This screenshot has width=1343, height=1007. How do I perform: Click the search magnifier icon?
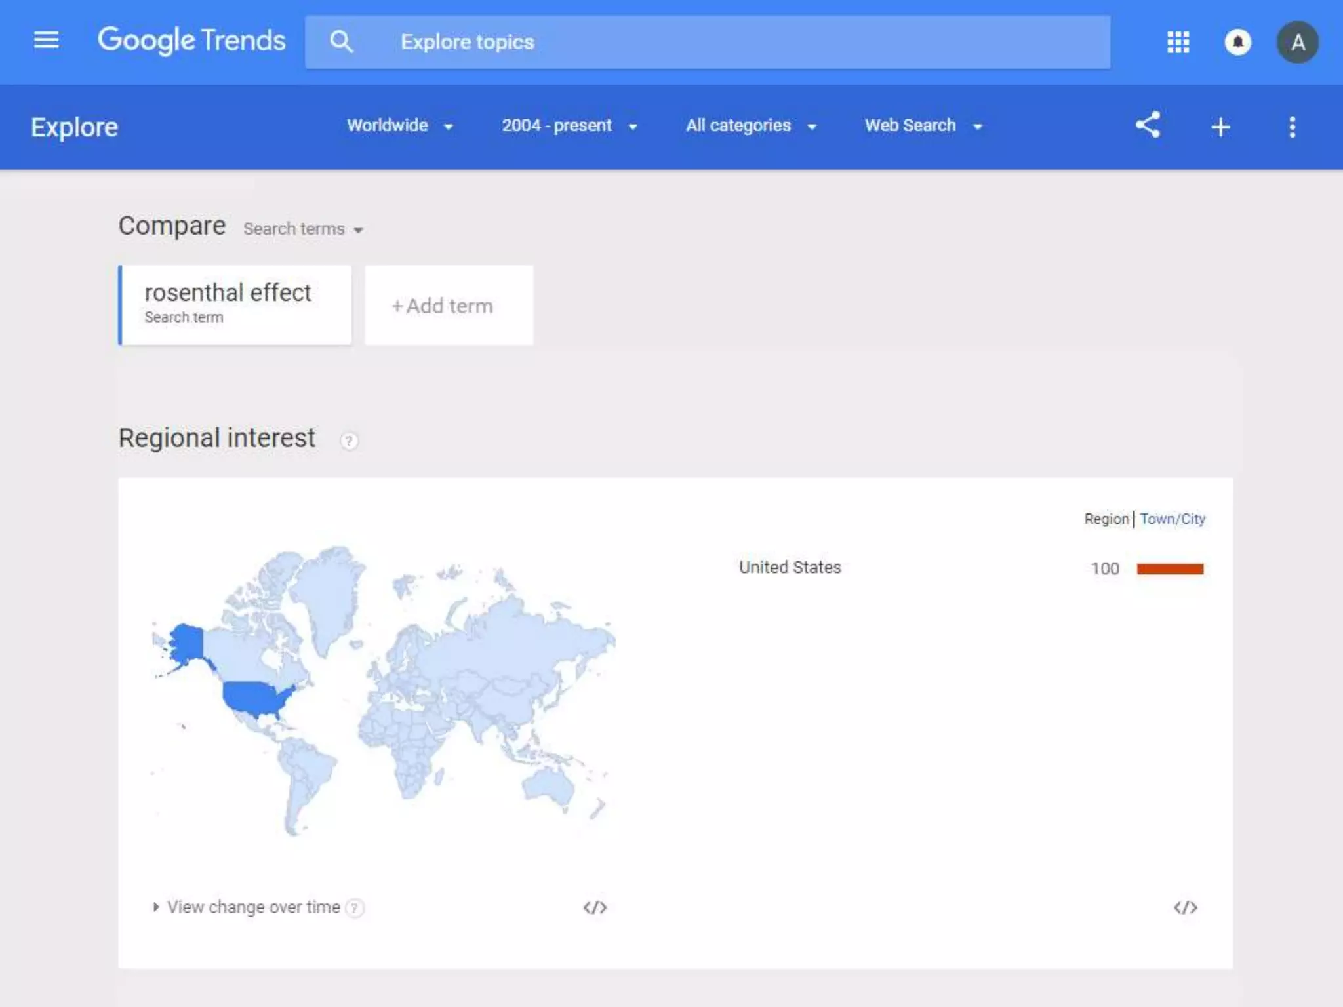coord(341,42)
